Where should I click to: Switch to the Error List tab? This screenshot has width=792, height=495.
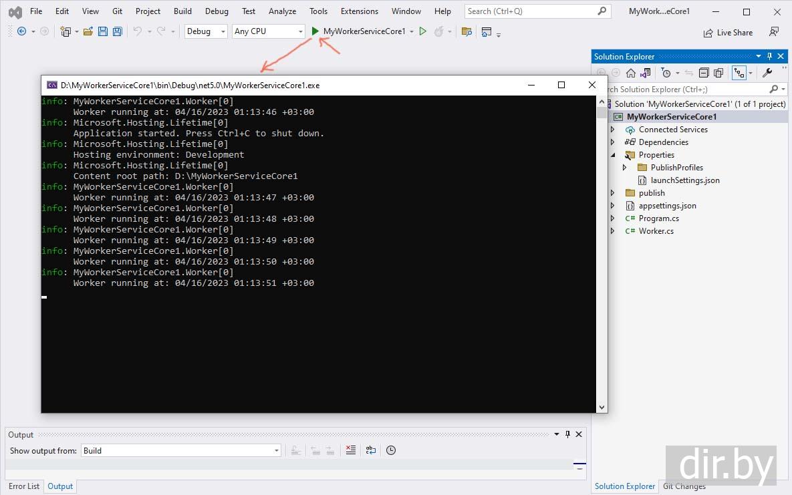(24, 486)
